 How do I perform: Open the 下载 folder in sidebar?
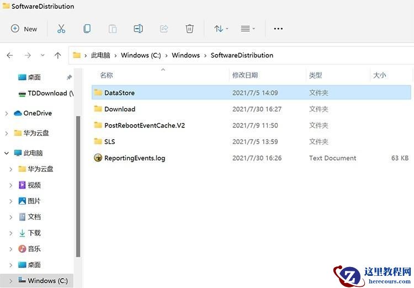click(x=30, y=233)
